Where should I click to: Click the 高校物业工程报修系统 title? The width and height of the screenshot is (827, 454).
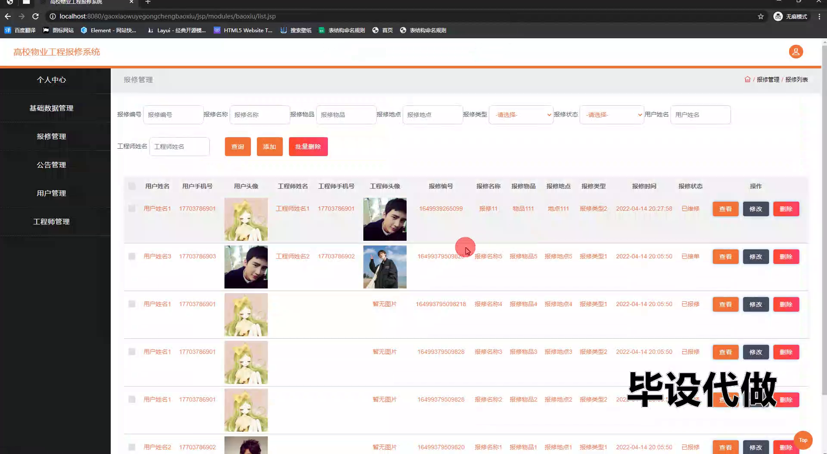tap(56, 52)
